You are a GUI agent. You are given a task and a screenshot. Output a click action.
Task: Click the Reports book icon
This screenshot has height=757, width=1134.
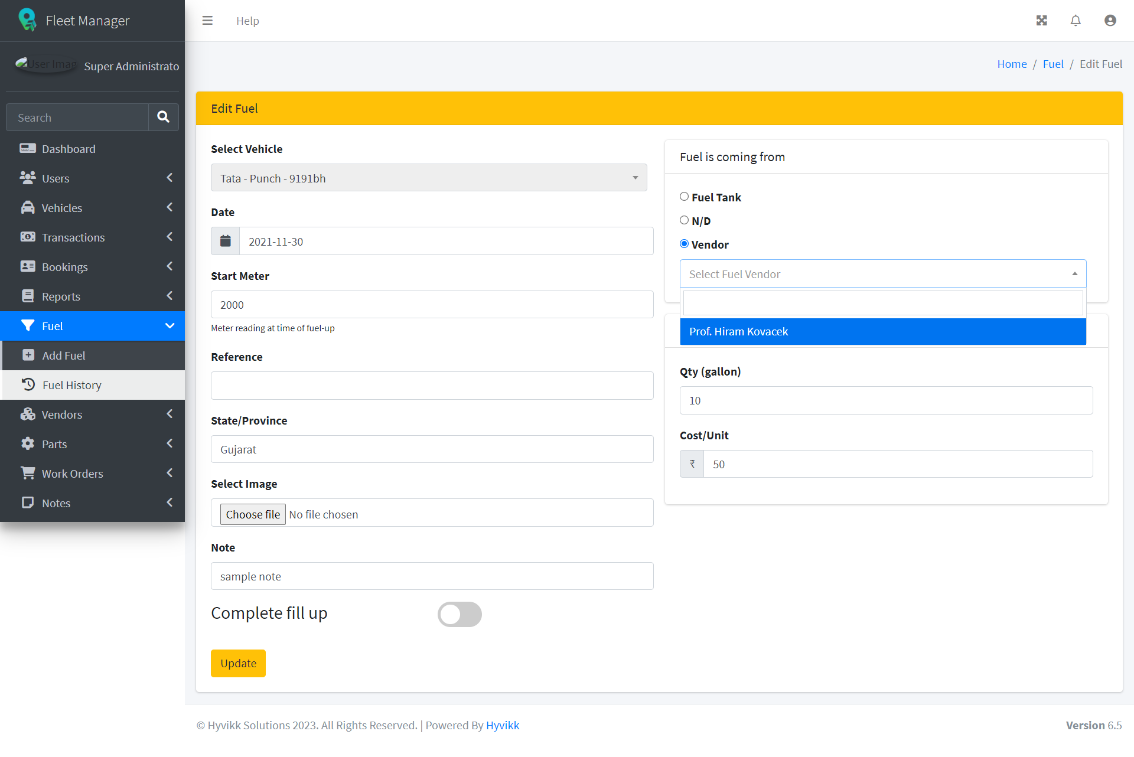coord(28,296)
